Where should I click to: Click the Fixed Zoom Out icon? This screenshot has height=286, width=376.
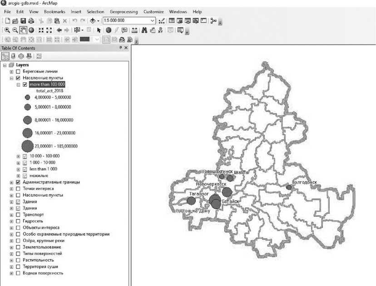(49, 30)
